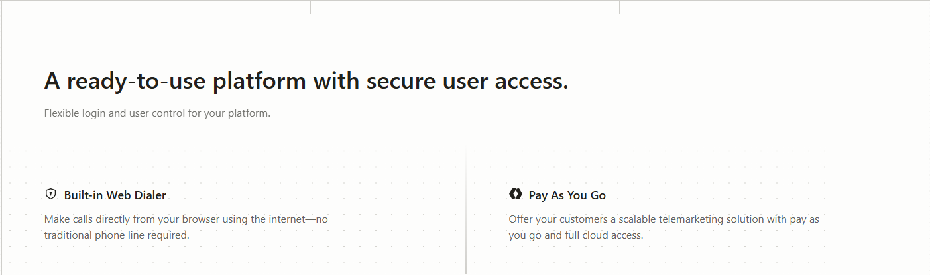Click the vertical divider between the feature cards
The height and width of the screenshot is (275, 930).
466,212
